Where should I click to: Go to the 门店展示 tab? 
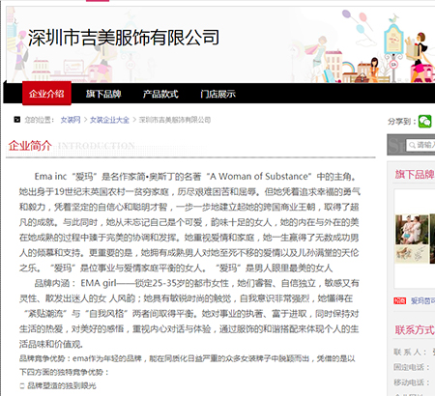pyautogui.click(x=217, y=94)
